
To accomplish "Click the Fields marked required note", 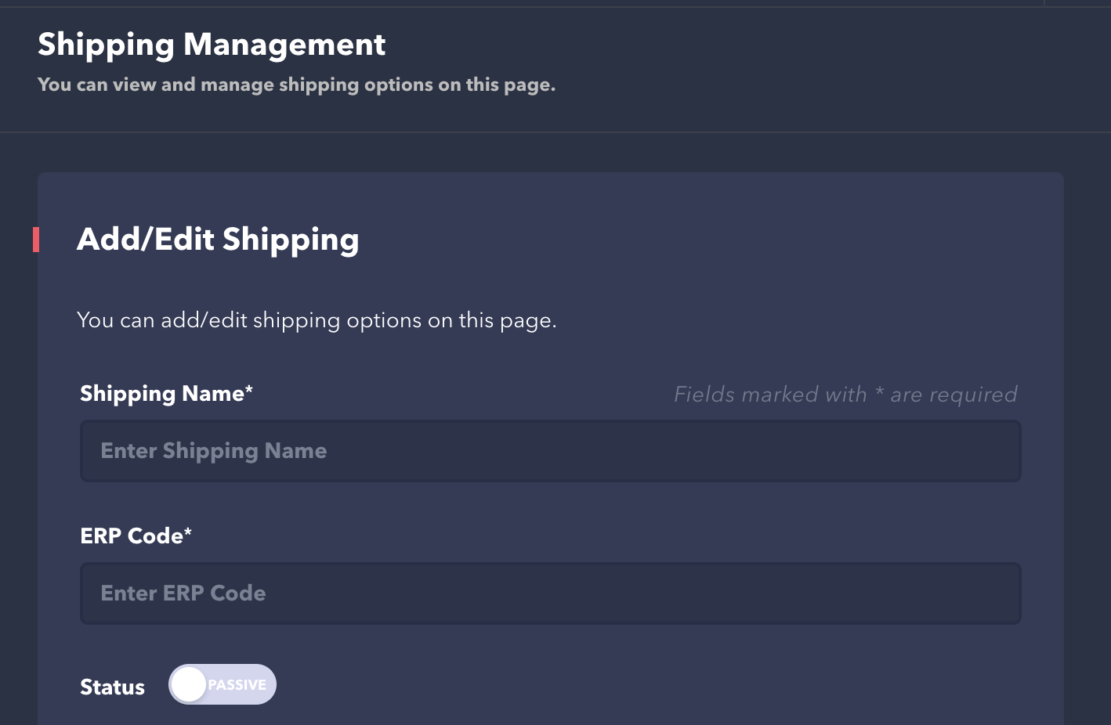I will click(x=845, y=394).
